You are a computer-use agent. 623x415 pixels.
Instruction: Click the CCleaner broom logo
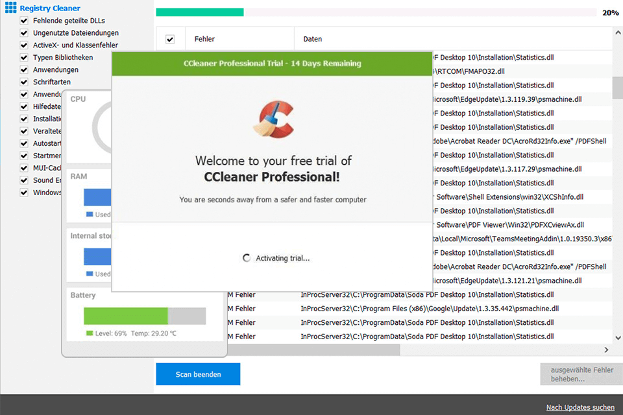tap(272, 119)
